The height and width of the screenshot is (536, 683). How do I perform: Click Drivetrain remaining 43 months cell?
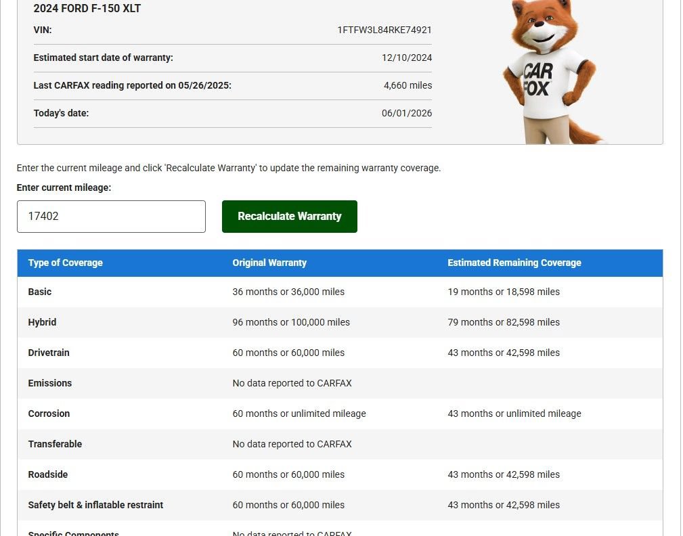[504, 353]
